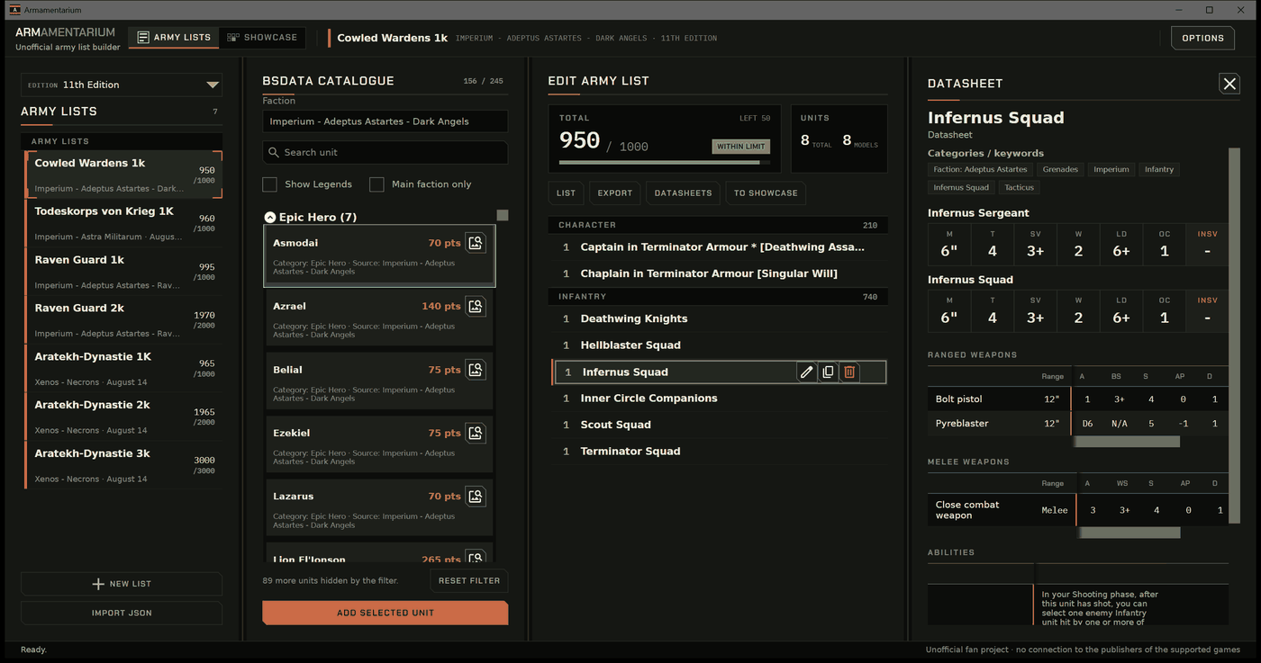Click the points total progress bar
The height and width of the screenshot is (663, 1261).
[665, 163]
